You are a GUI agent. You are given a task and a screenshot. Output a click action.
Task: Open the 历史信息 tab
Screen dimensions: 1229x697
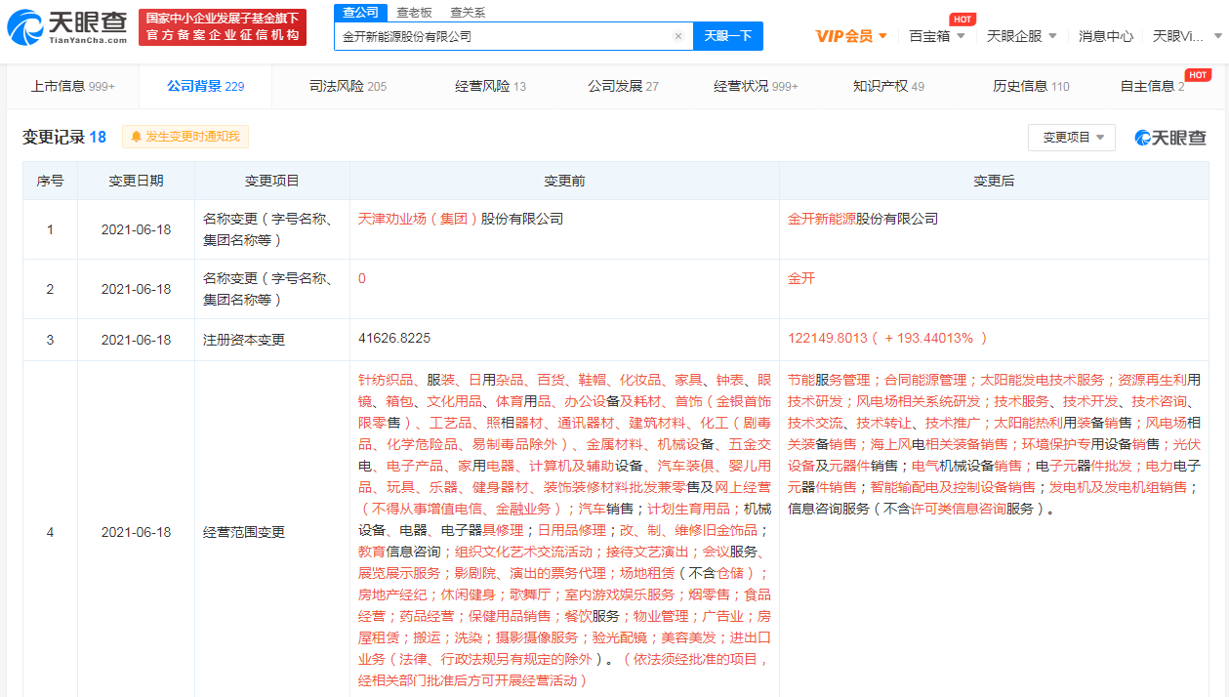point(1030,86)
